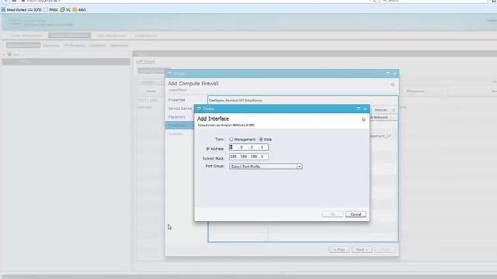Open help icon in Add Compute Firewall dialog

pos(393,84)
